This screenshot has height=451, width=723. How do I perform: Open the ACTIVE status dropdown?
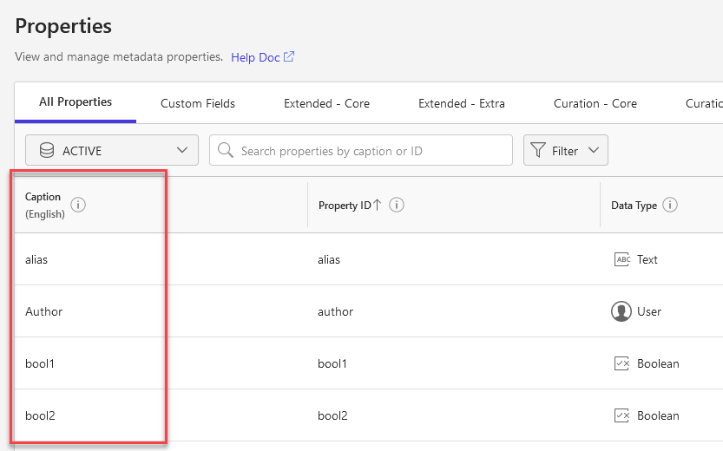pos(112,151)
